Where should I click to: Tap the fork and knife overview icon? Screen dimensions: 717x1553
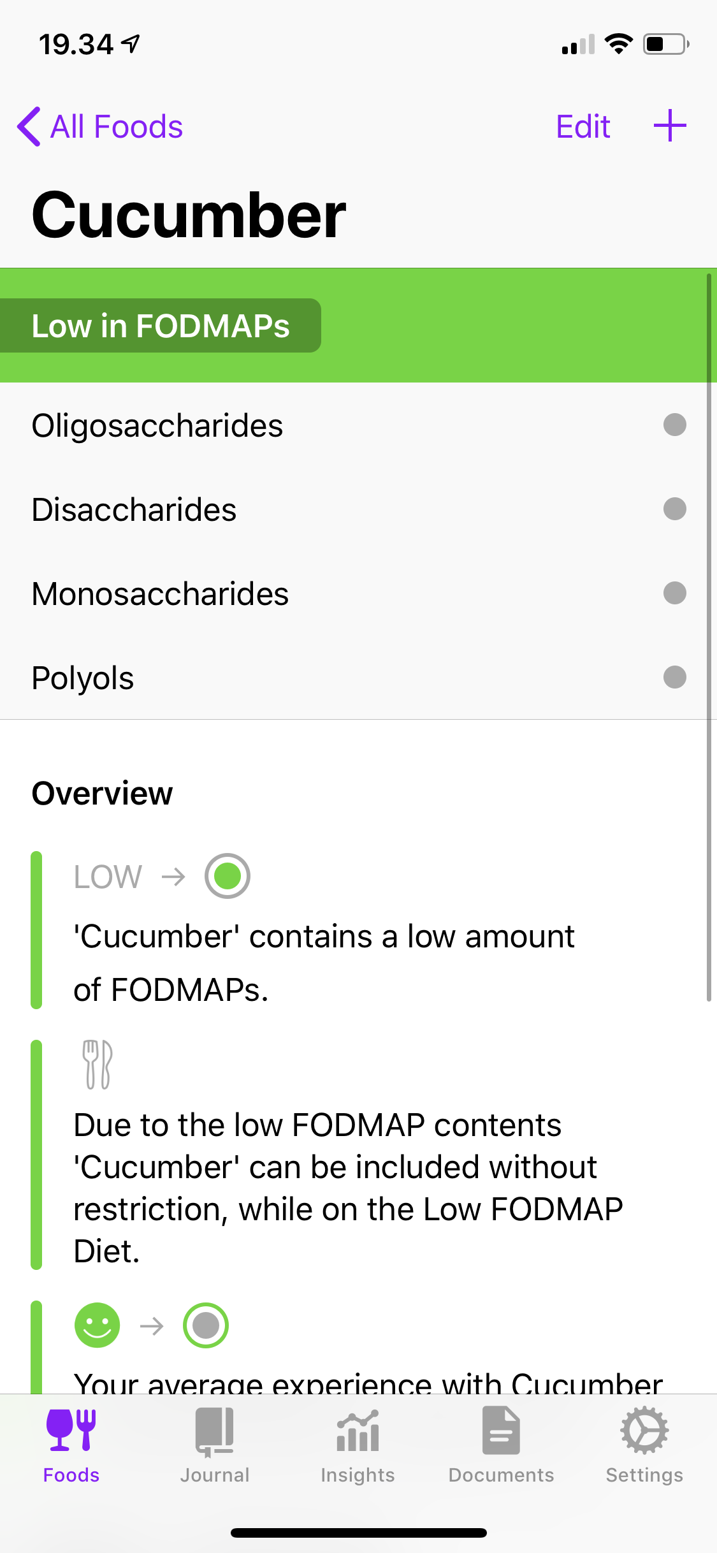98,1064
